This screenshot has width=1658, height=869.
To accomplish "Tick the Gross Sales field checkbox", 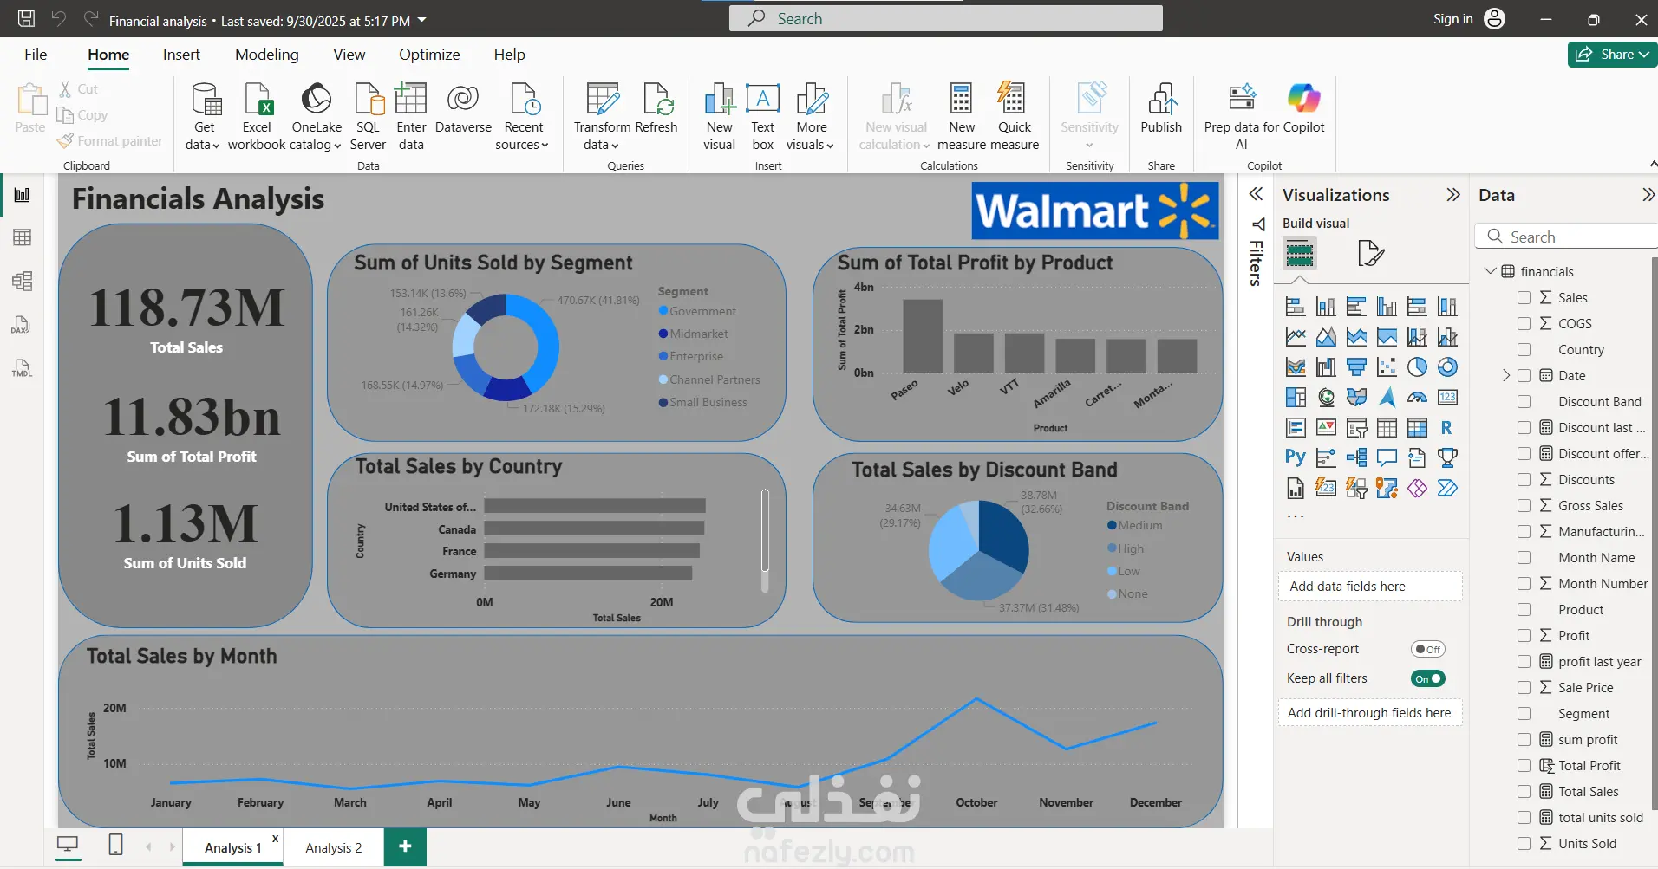I will pyautogui.click(x=1524, y=506).
